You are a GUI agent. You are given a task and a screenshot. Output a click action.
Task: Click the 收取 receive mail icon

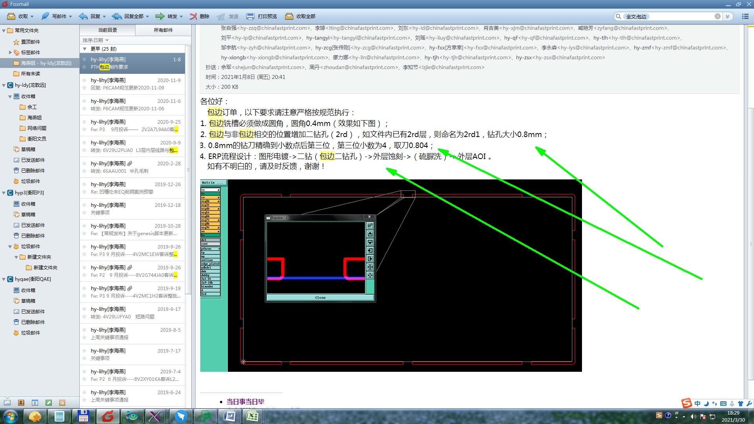pos(11,16)
